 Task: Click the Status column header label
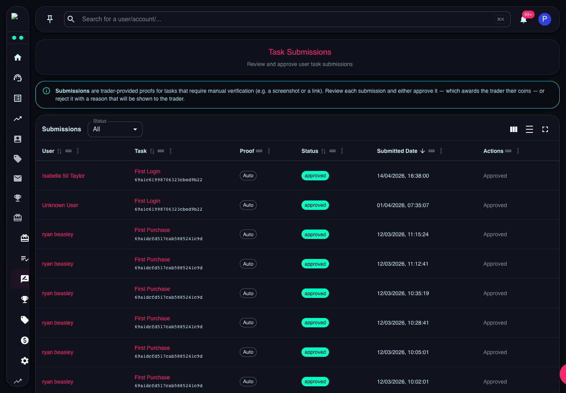click(310, 151)
